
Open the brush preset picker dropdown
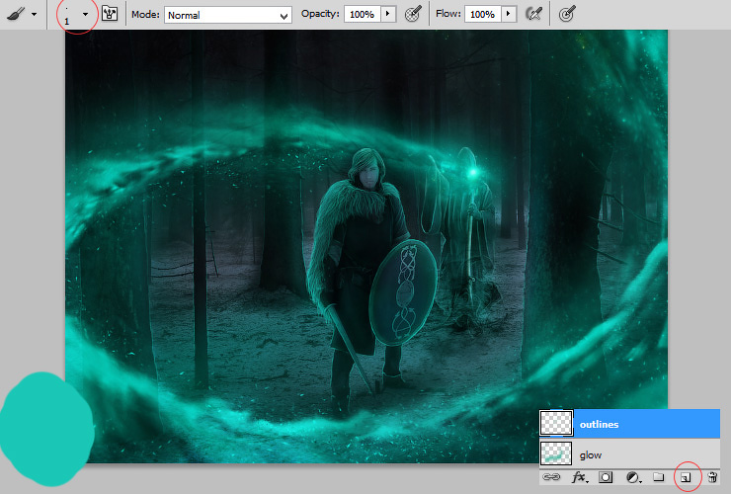85,15
